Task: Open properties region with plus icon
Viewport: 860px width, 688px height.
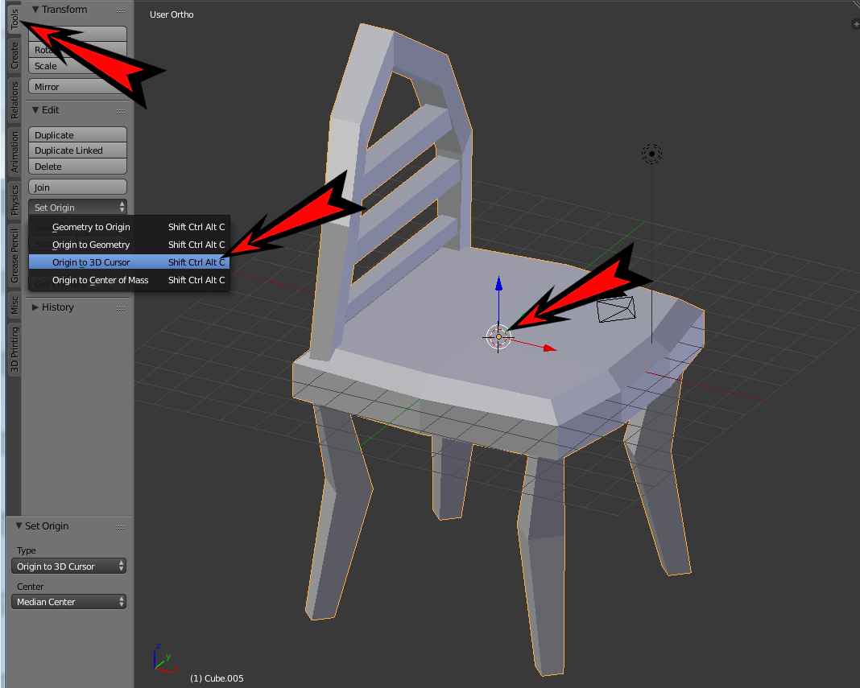Action: click(856, 23)
